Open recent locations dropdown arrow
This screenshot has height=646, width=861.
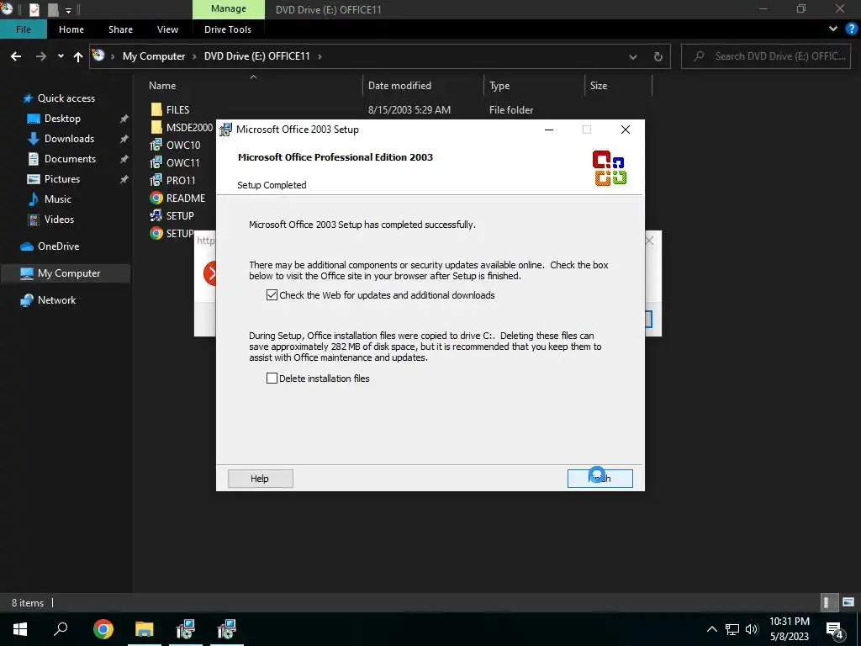tap(61, 56)
